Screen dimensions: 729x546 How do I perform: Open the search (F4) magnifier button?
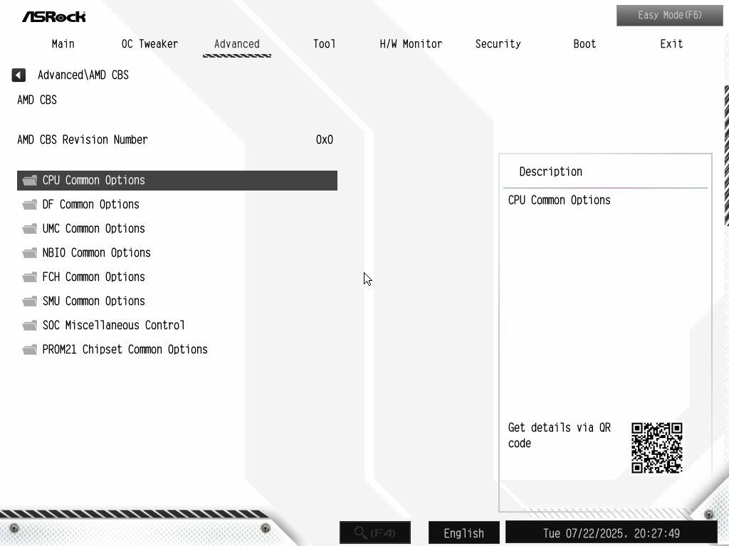(375, 532)
